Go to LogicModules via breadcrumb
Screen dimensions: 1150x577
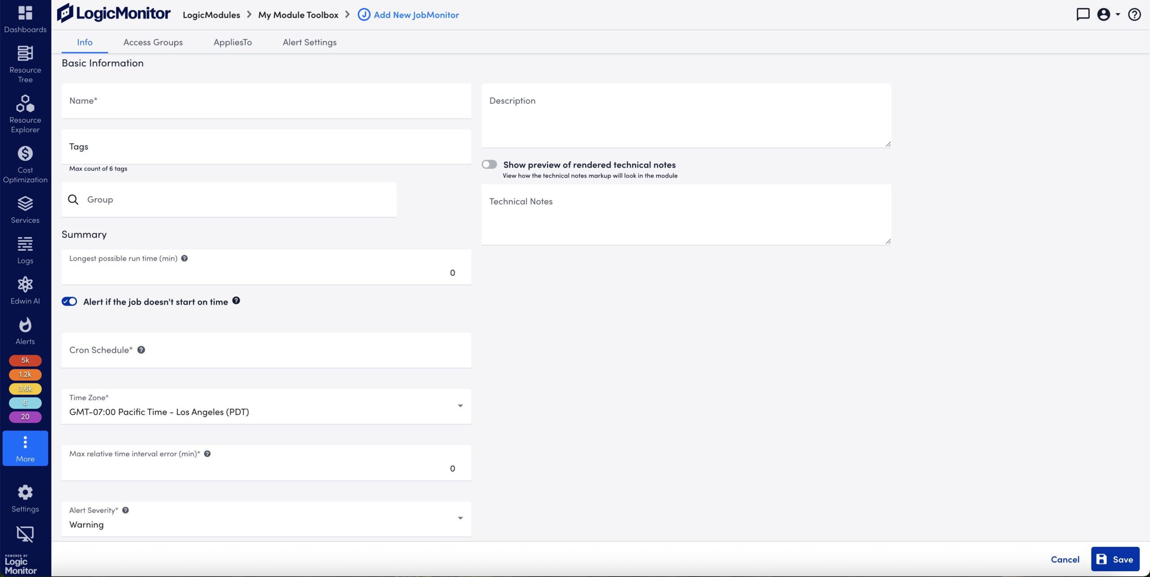click(x=211, y=14)
